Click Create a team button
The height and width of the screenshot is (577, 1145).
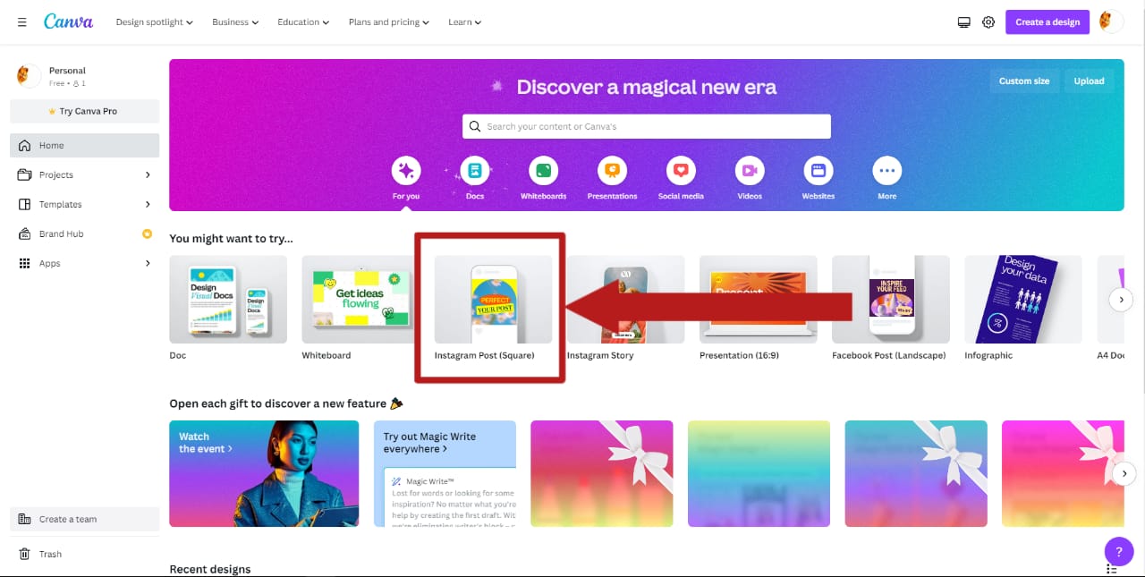[x=84, y=519]
